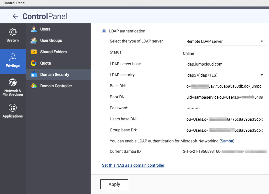This screenshot has width=269, height=194.
Task: Click the Root DN input field
Action: pos(224,97)
